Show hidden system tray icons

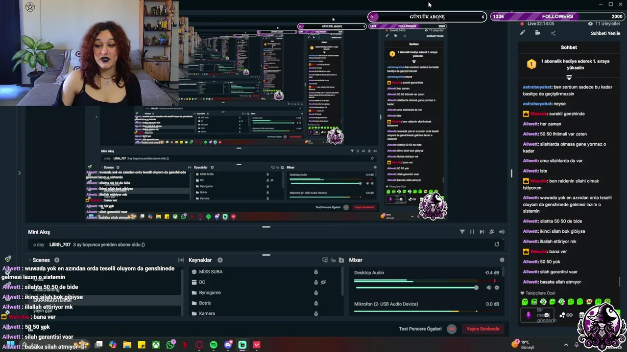[566, 345]
